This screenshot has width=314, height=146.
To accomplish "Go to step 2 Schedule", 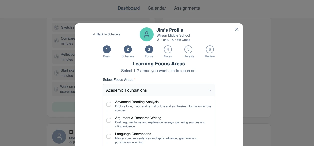I will coord(128,49).
